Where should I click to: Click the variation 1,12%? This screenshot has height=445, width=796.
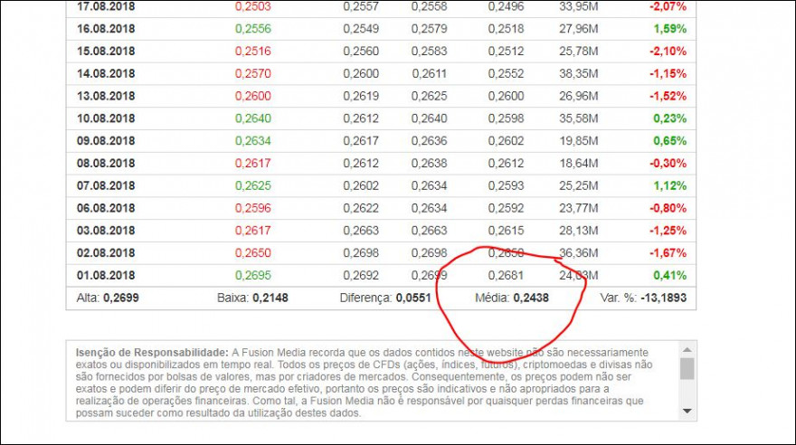click(670, 185)
